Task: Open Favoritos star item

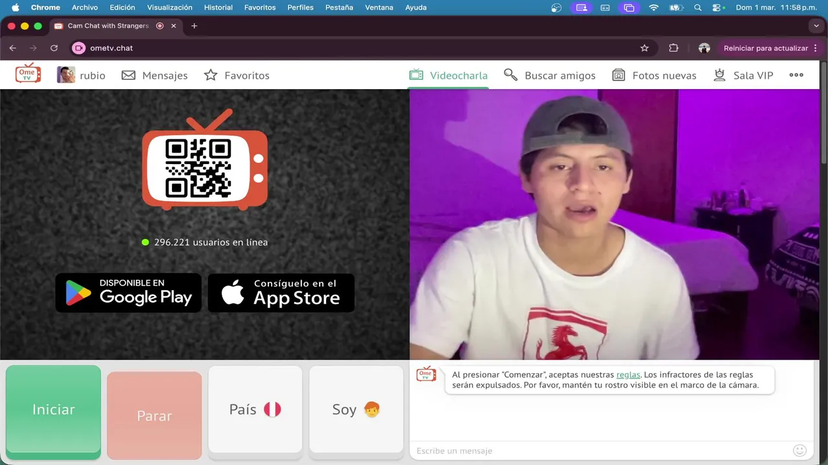Action: click(x=237, y=76)
